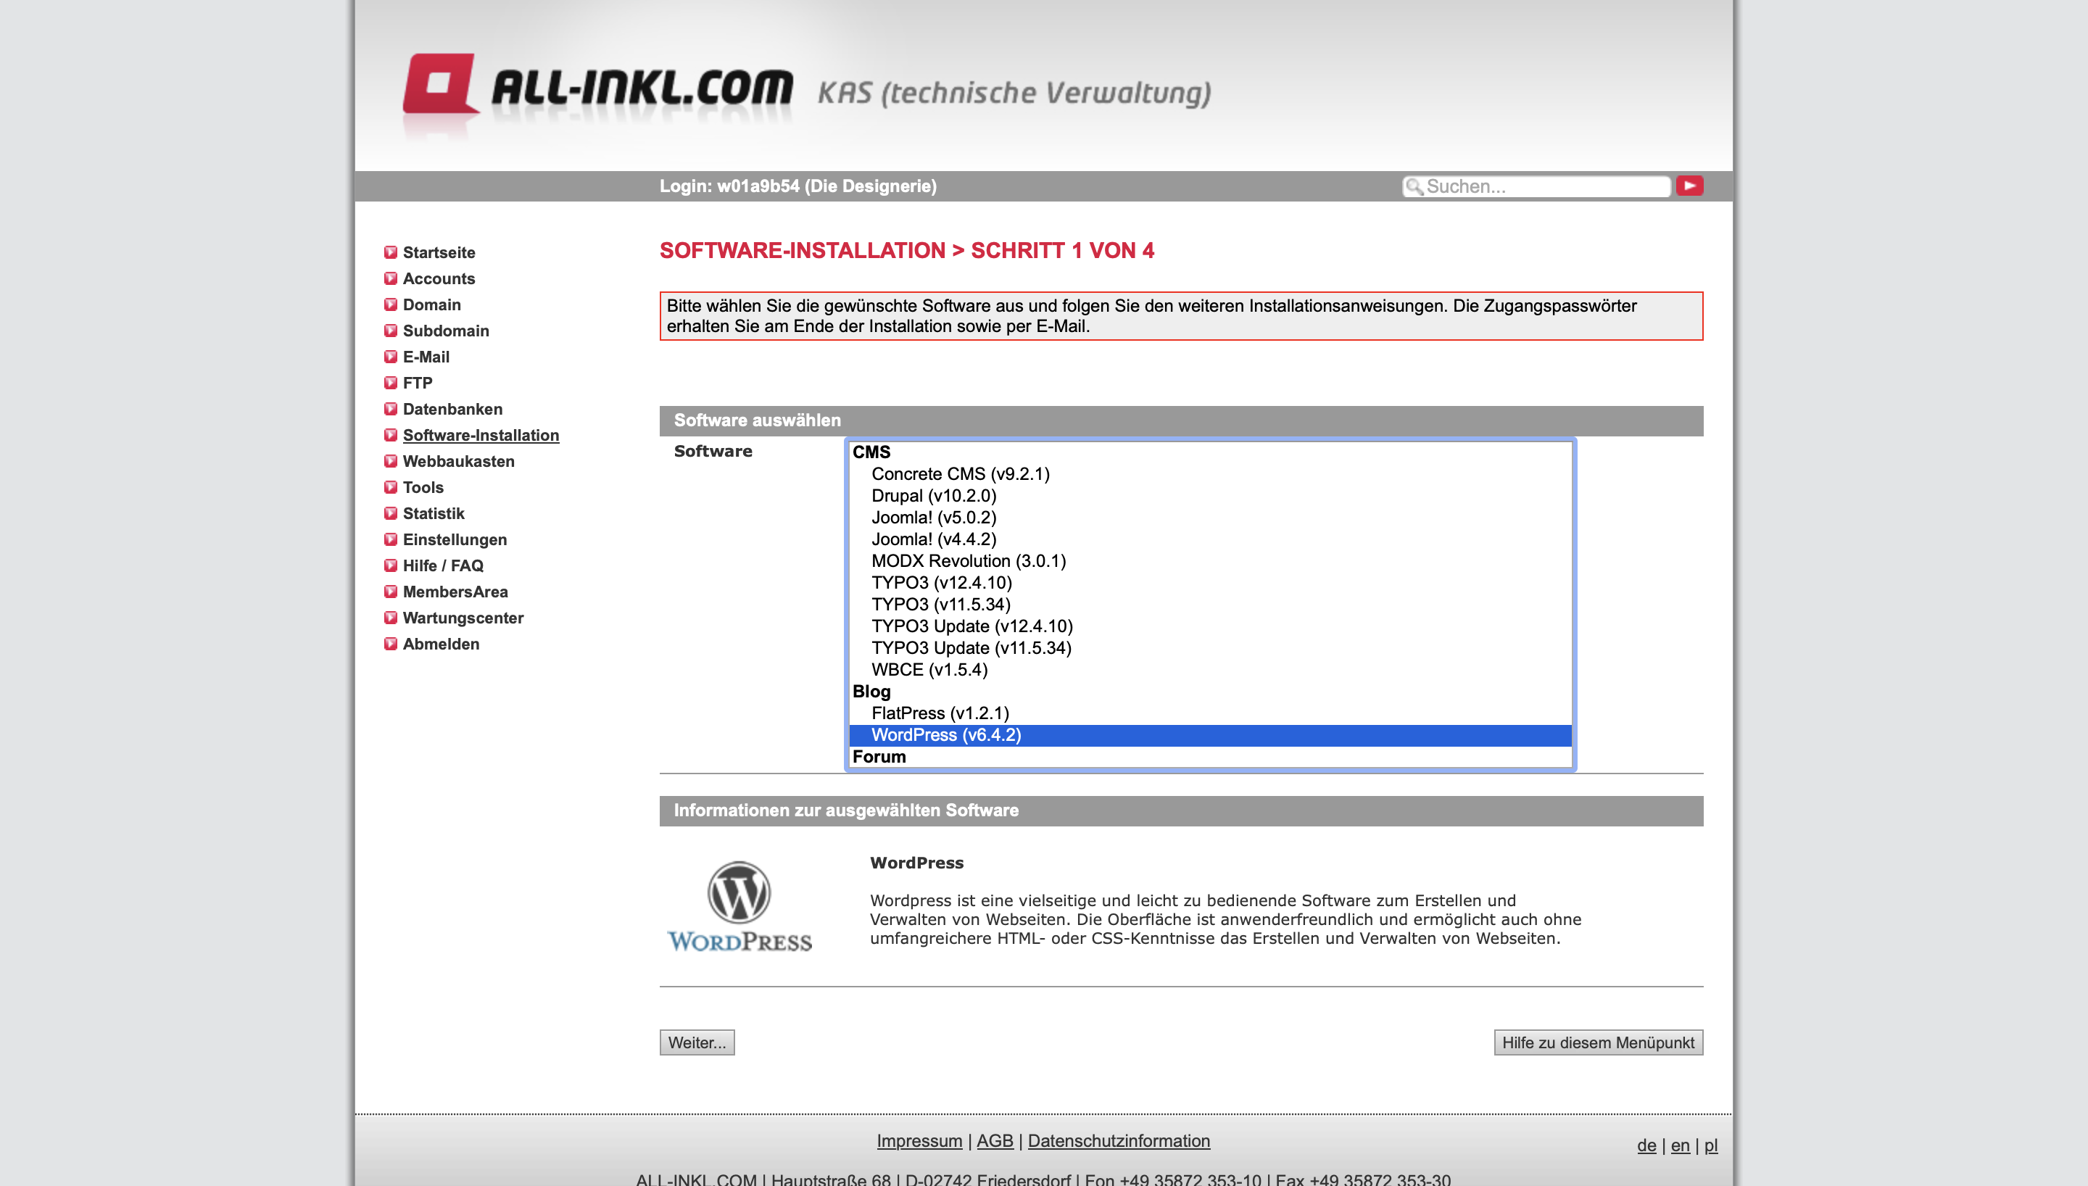Click the red arrow icon beside Statistik

tap(391, 513)
